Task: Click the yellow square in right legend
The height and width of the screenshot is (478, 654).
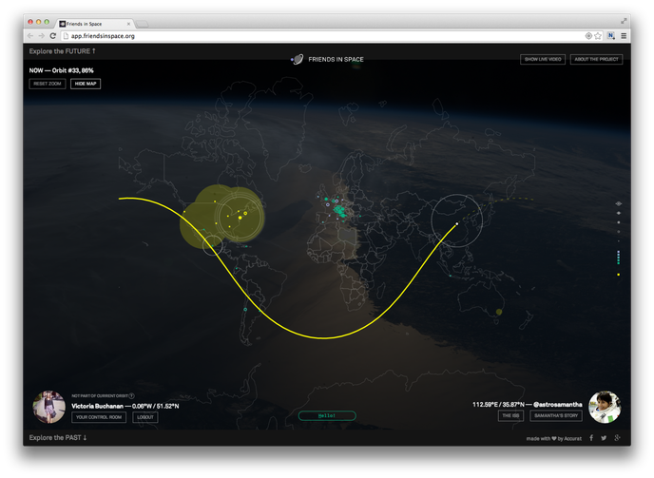Action: point(619,275)
